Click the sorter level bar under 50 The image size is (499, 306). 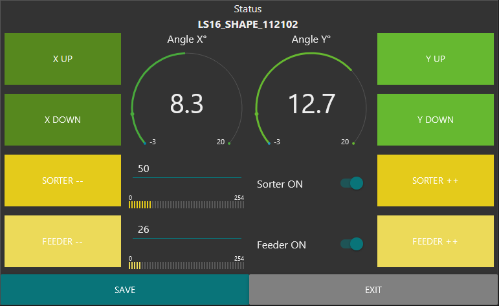click(186, 204)
